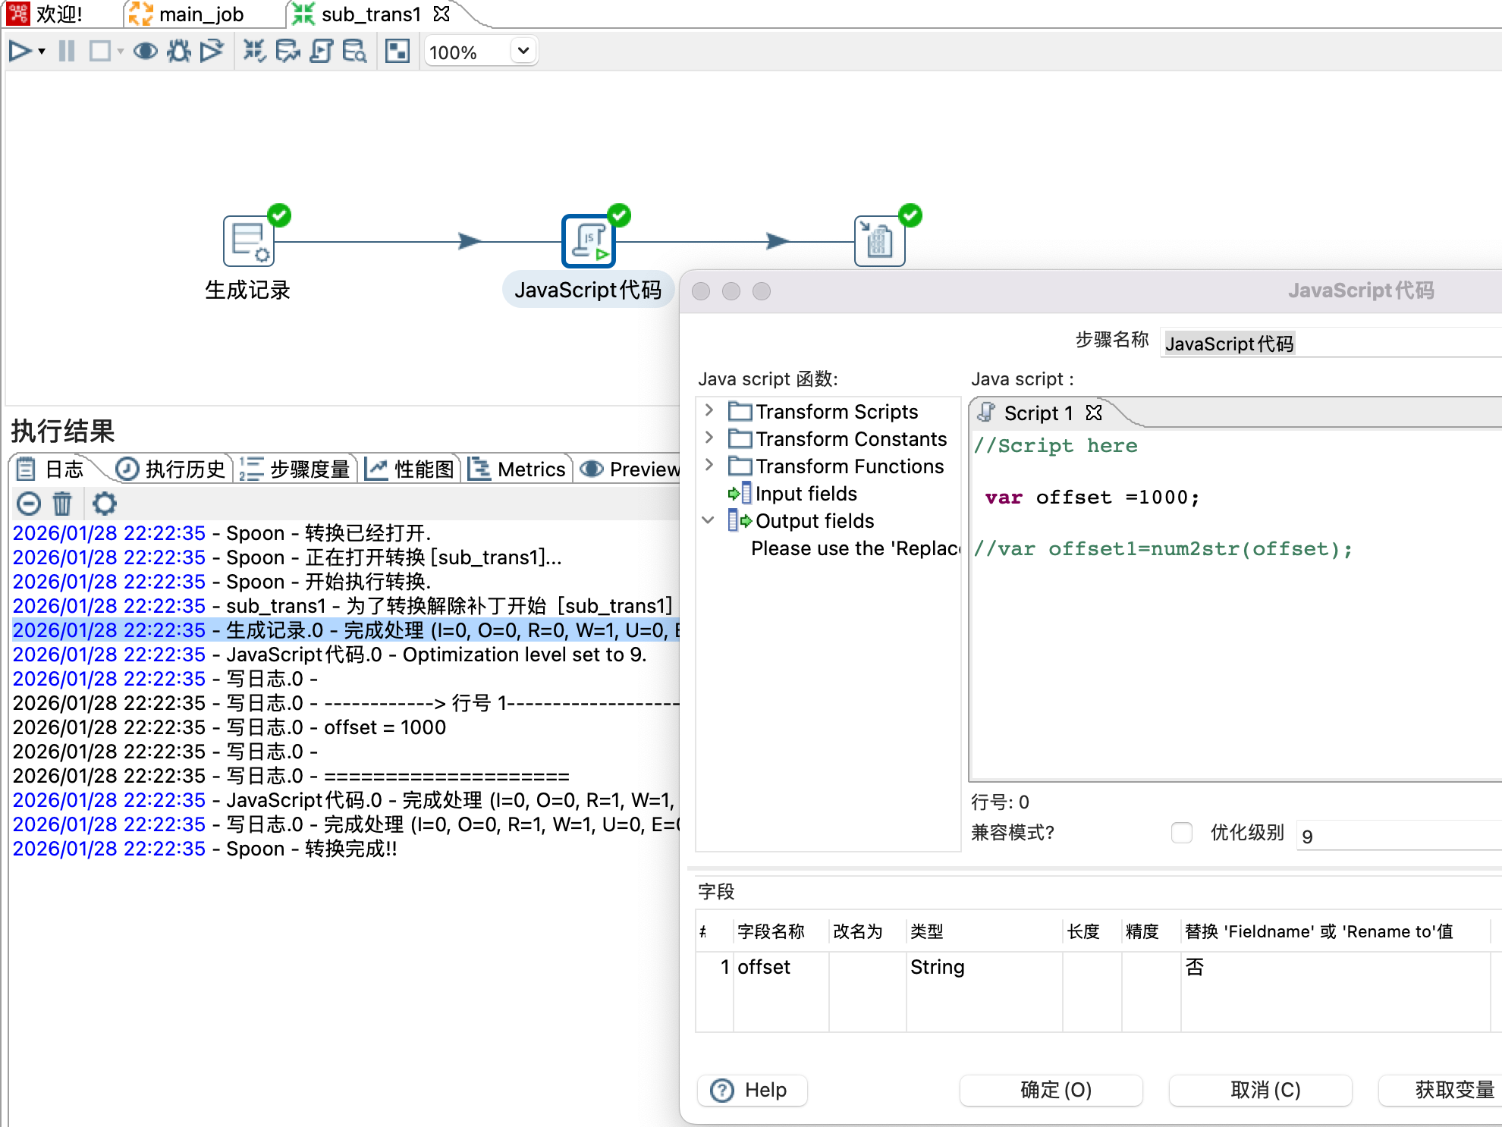The width and height of the screenshot is (1502, 1127).
Task: Expand the Transform Functions folder
Action: 709,466
